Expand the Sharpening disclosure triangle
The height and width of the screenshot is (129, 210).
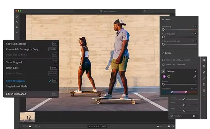[196, 26]
